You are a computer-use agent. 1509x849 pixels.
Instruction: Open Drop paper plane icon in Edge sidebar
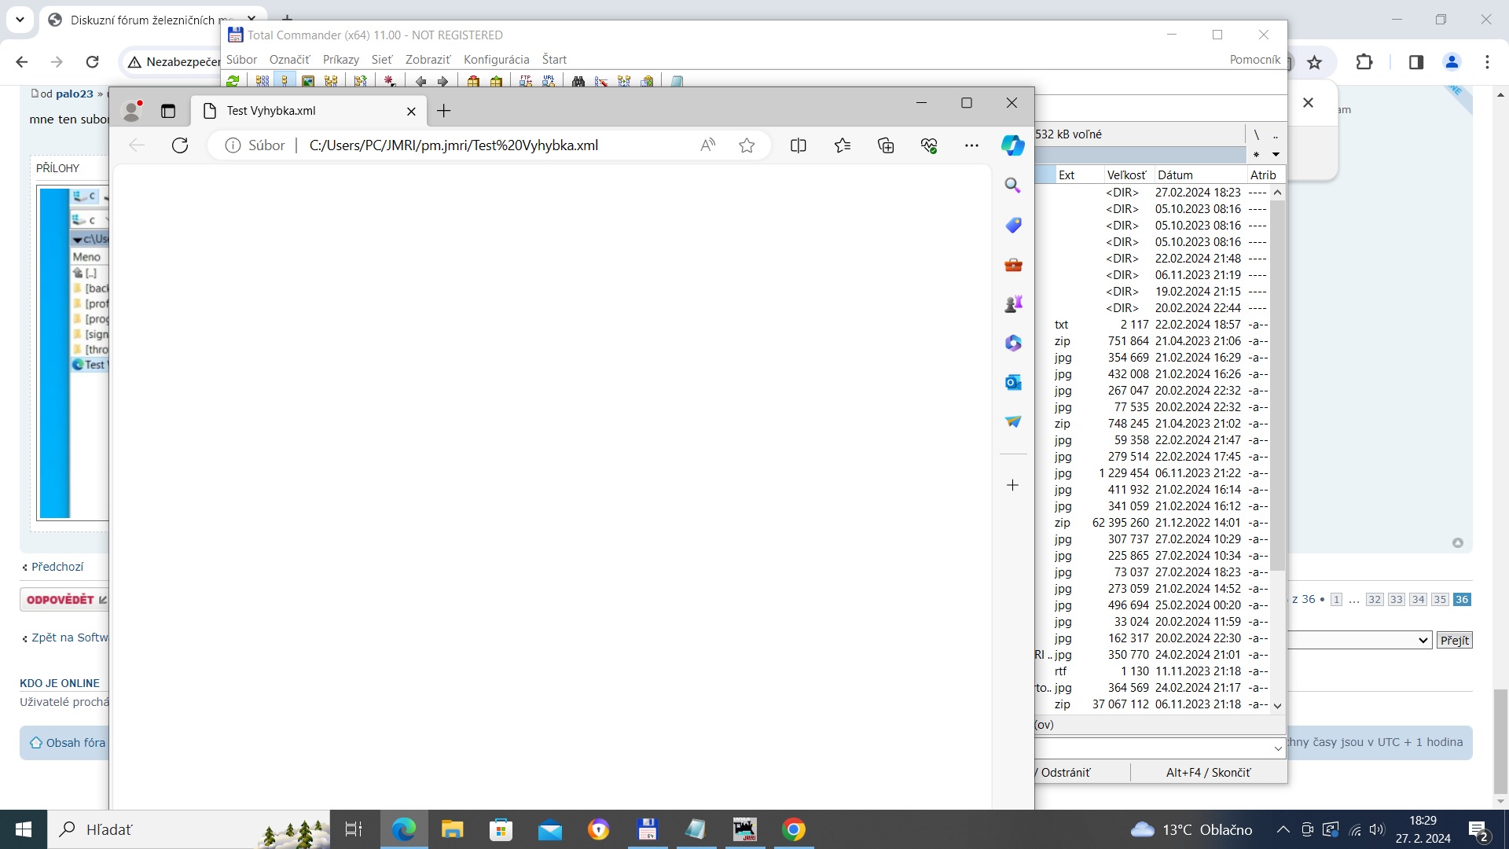pos(1013,422)
